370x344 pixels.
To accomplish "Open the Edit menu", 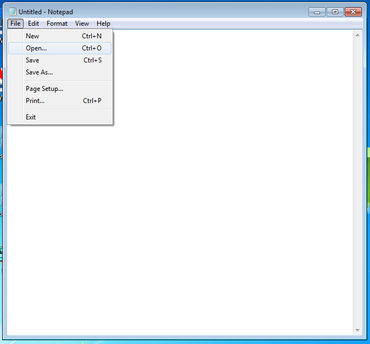I will tap(33, 24).
